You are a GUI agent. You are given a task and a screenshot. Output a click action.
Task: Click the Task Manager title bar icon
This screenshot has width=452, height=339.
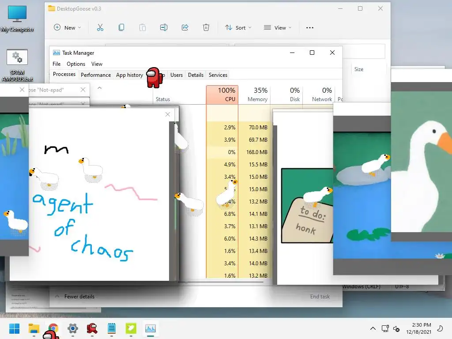[x=56, y=53]
